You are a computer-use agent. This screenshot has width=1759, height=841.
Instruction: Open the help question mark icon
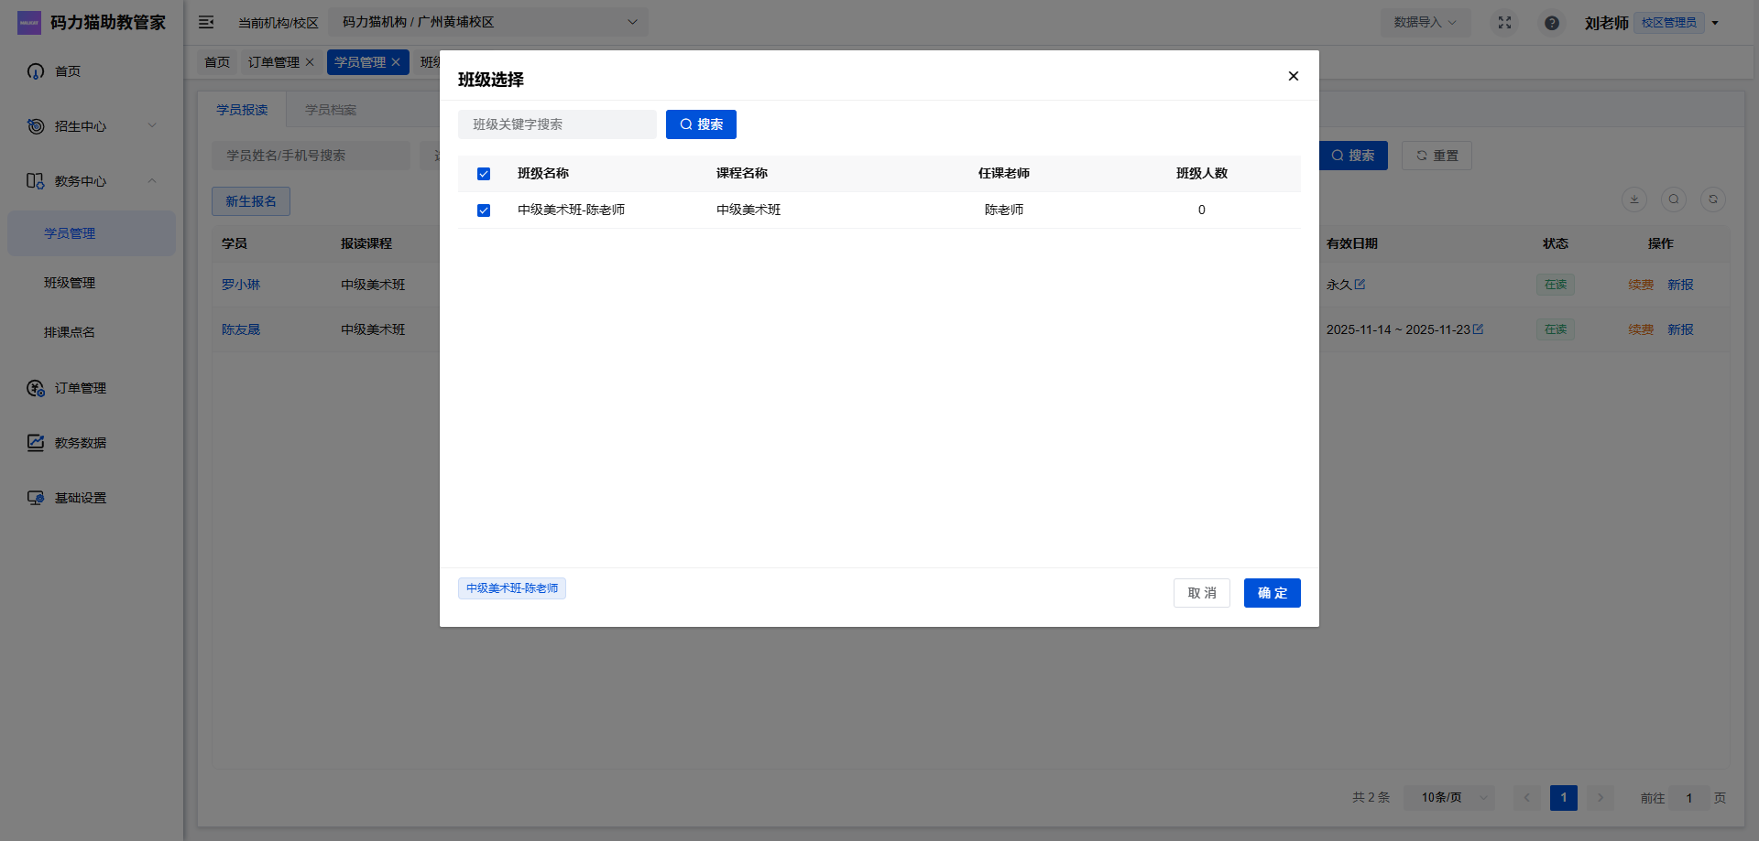click(x=1551, y=23)
